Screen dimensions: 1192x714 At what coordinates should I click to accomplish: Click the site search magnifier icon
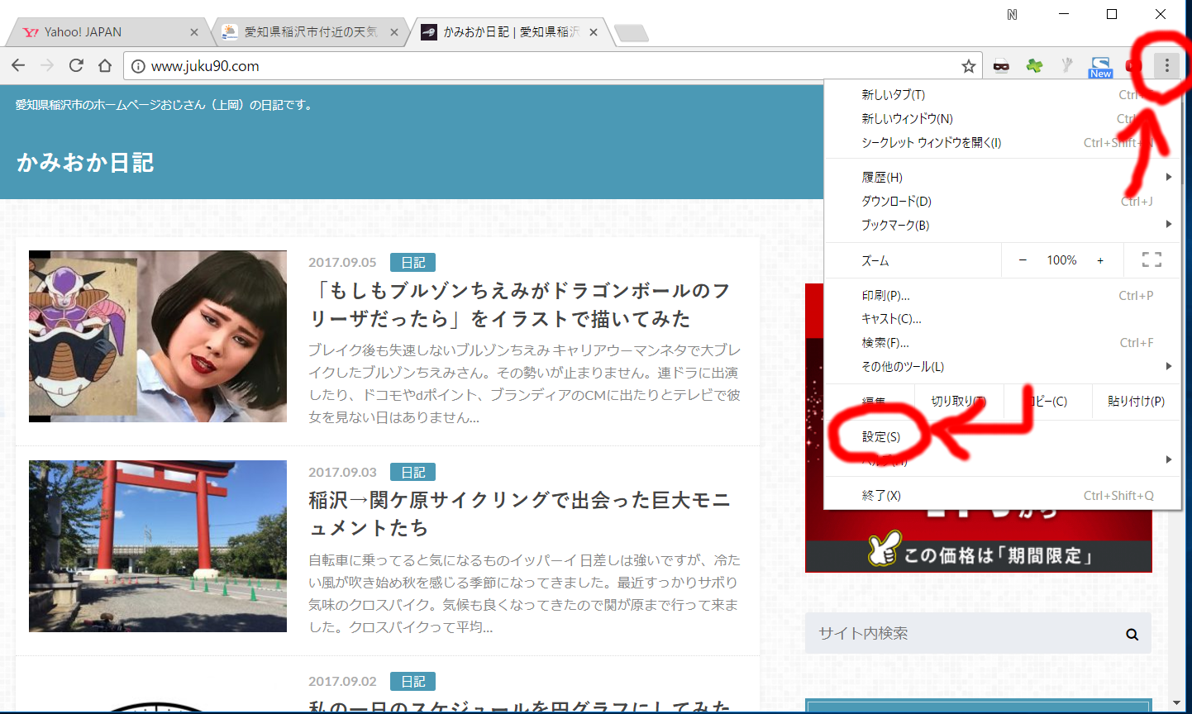[1132, 635]
